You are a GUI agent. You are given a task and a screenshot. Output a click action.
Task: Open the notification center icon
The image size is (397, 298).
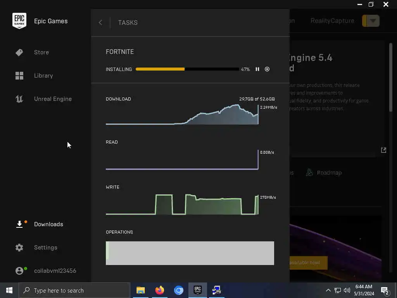(x=385, y=290)
